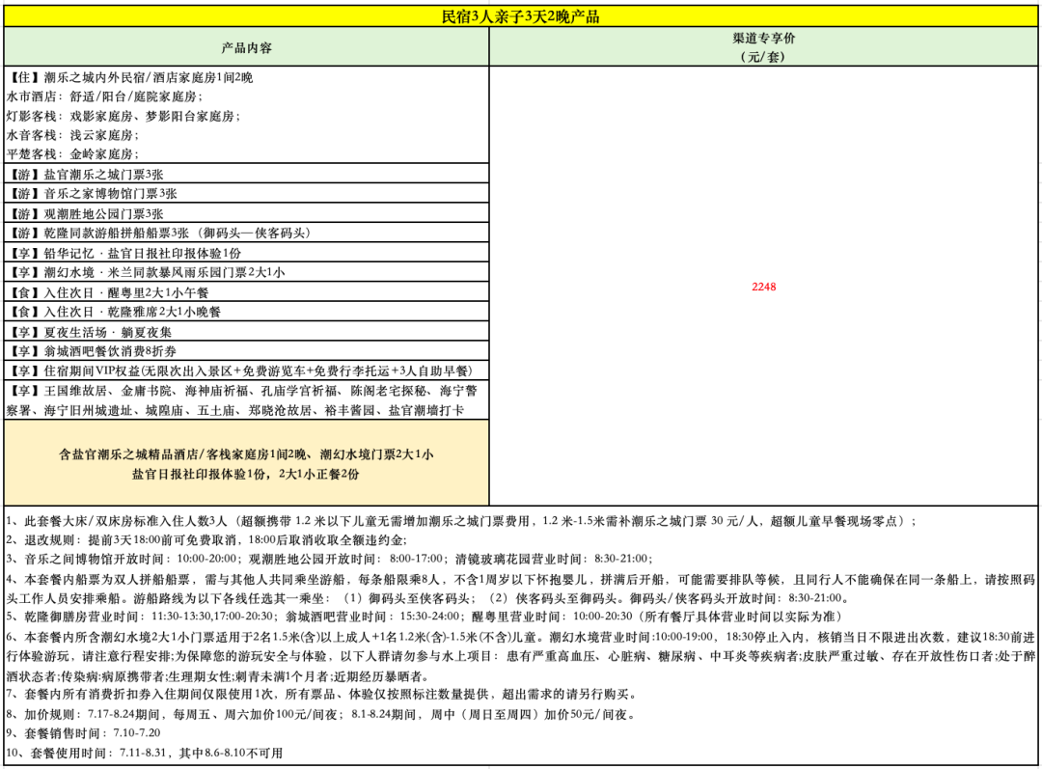Click the "水市酒店" room type line
The height and width of the screenshot is (769, 1042).
tap(105, 97)
